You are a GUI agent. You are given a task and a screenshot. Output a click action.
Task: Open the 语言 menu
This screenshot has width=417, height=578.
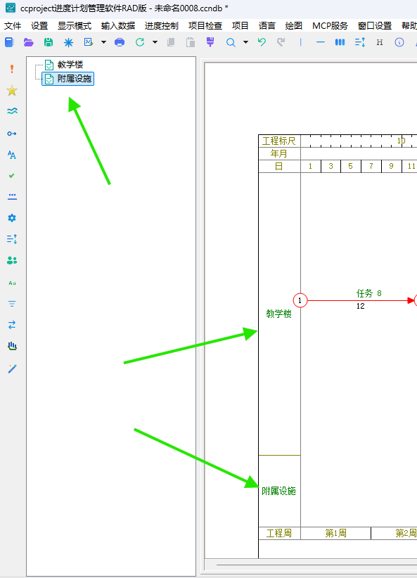click(267, 26)
